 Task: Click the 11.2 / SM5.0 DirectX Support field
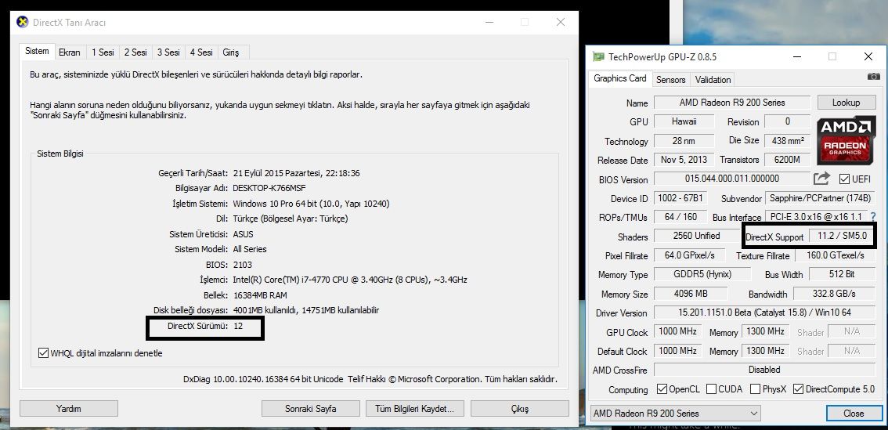coord(842,237)
